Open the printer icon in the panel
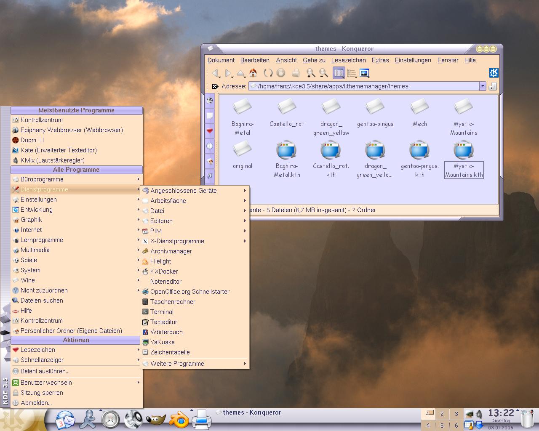The image size is (539, 431). pyautogui.click(x=202, y=419)
